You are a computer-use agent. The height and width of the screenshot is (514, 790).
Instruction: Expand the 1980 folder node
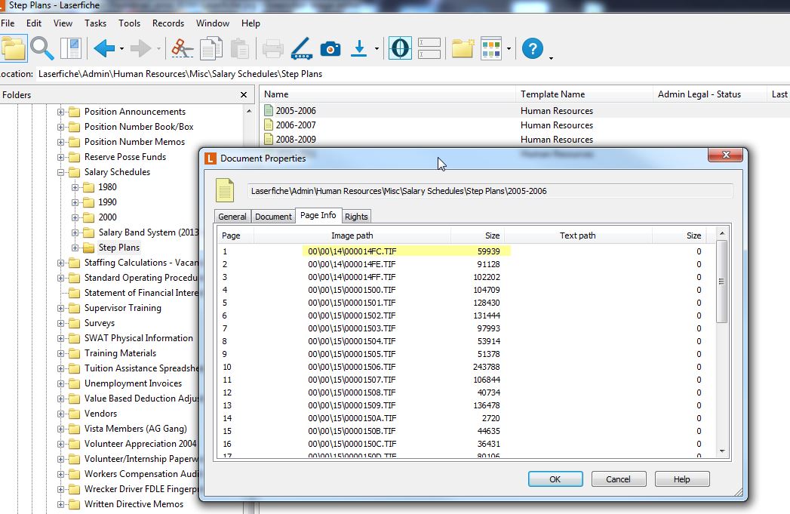[75, 187]
